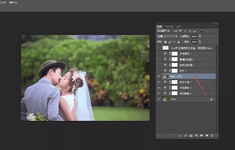The height and width of the screenshot is (150, 235).
Task: Create a new adjustment layer
Action: [197, 136]
